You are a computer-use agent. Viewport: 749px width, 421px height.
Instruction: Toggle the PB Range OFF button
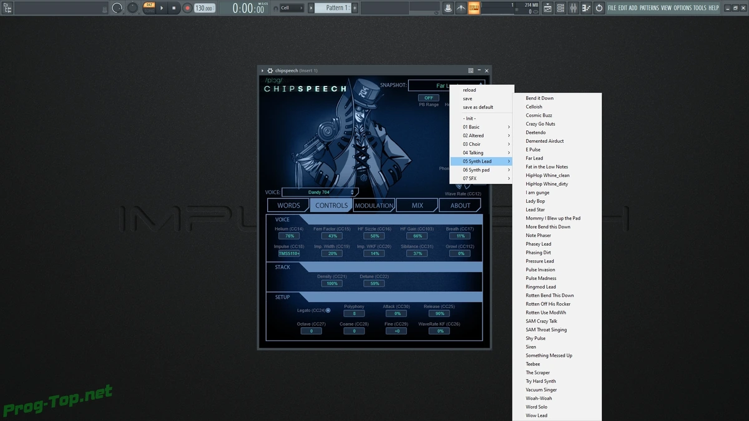pos(428,98)
